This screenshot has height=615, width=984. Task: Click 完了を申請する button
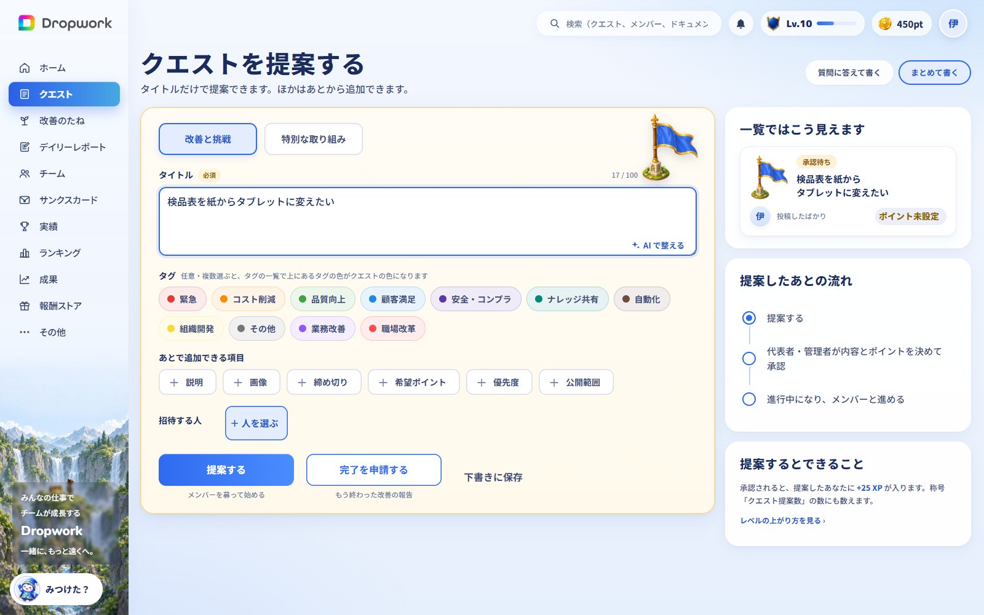pos(374,470)
